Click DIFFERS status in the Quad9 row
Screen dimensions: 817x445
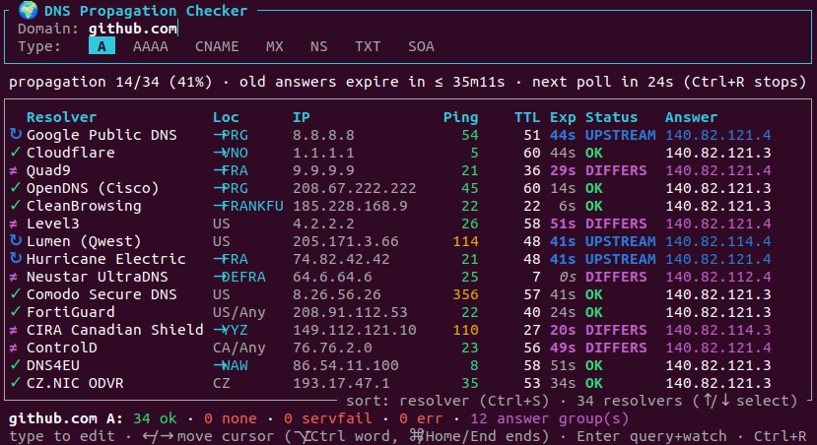pos(616,170)
